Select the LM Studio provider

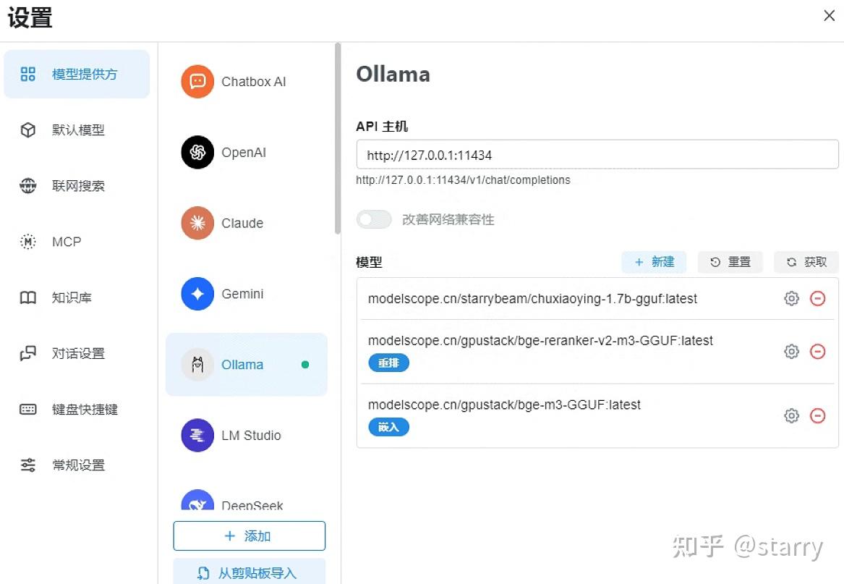tap(247, 436)
